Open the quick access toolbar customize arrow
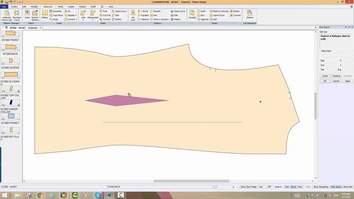The image size is (354, 199). click(22, 2)
